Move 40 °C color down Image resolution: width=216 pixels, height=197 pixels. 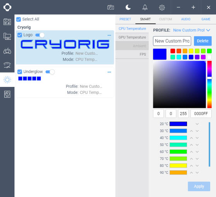pos(197,138)
